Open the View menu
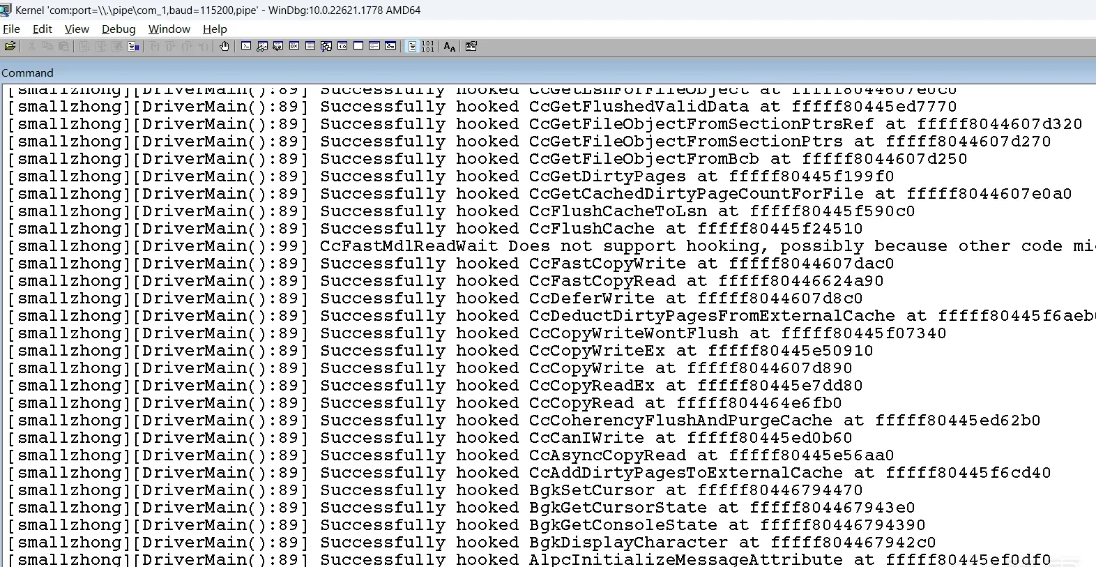1096x567 pixels. coord(77,29)
